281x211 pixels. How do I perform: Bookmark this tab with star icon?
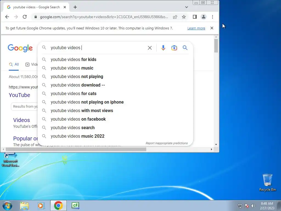[x=184, y=17]
